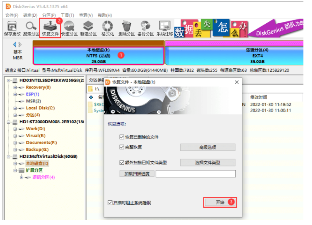
Task: Click the disk icon of HD0:INTELSSDPEKKW256G8
Action: coord(15,81)
